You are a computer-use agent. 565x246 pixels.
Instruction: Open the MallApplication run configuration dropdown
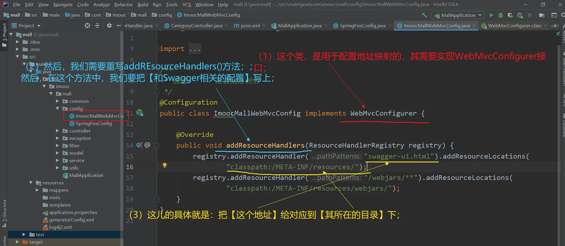click(x=458, y=15)
